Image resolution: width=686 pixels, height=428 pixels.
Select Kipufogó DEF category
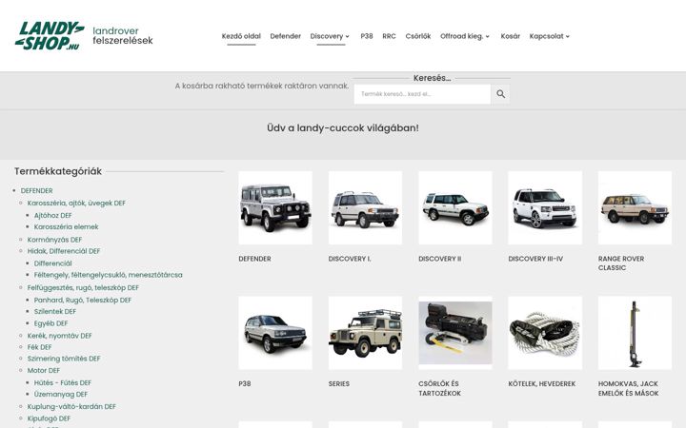click(x=49, y=418)
